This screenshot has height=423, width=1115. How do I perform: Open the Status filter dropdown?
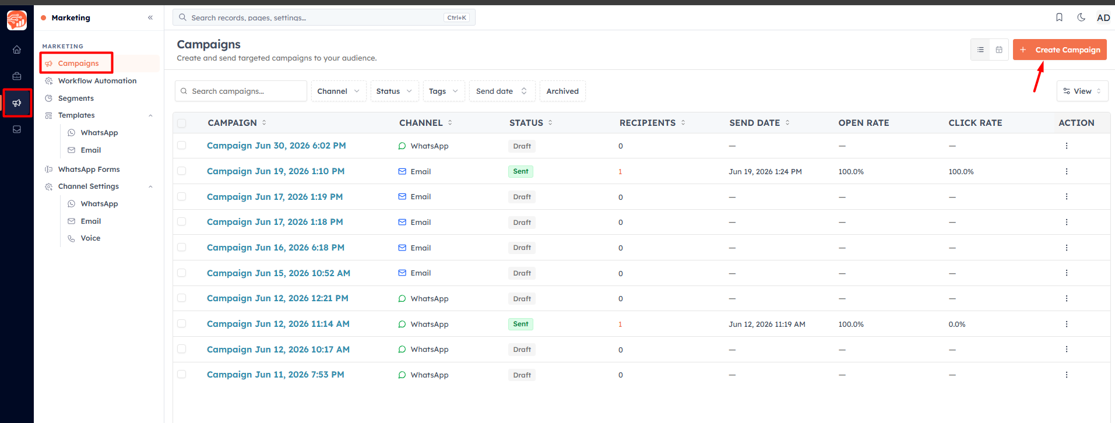coord(395,91)
